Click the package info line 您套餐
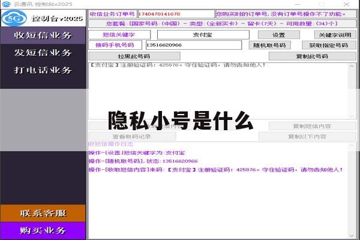Screen dimensions: 360x240 pyautogui.click(x=222, y=23)
